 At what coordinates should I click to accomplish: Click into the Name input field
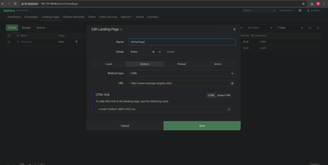click(x=182, y=42)
